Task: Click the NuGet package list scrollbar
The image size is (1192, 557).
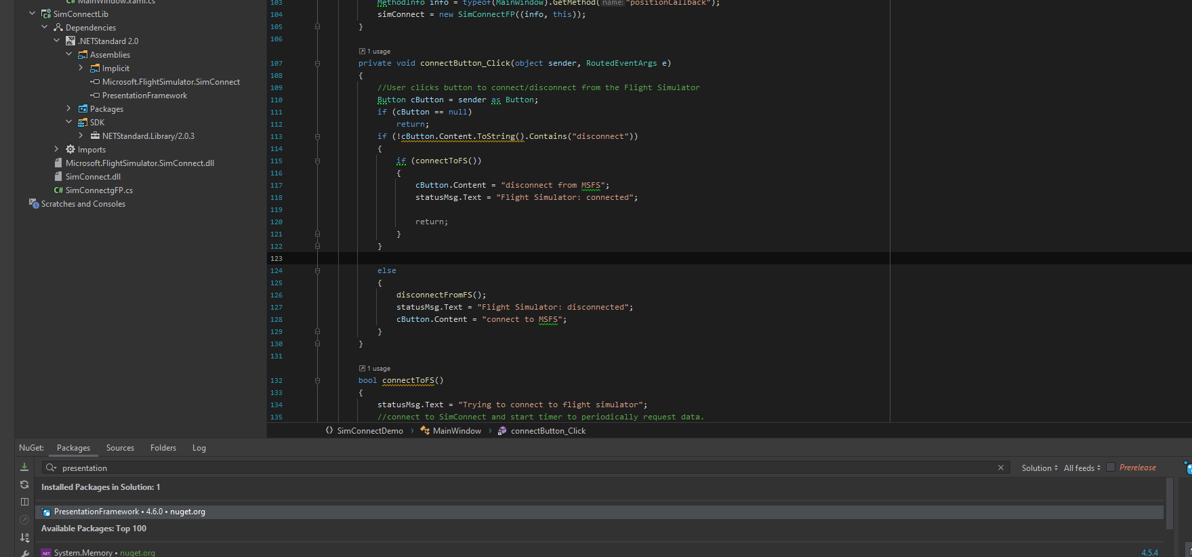Action: tap(1169, 505)
